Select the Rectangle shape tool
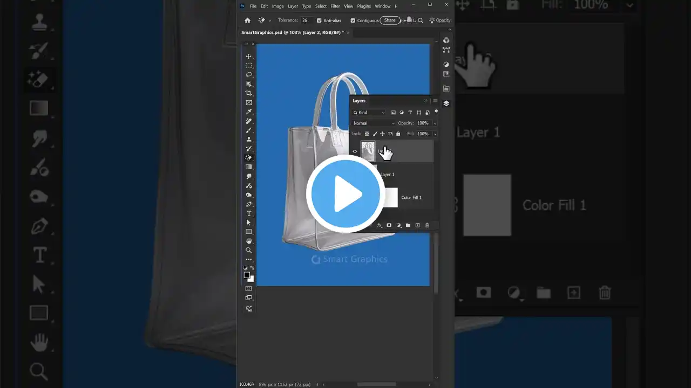This screenshot has height=388, width=691. 249,232
